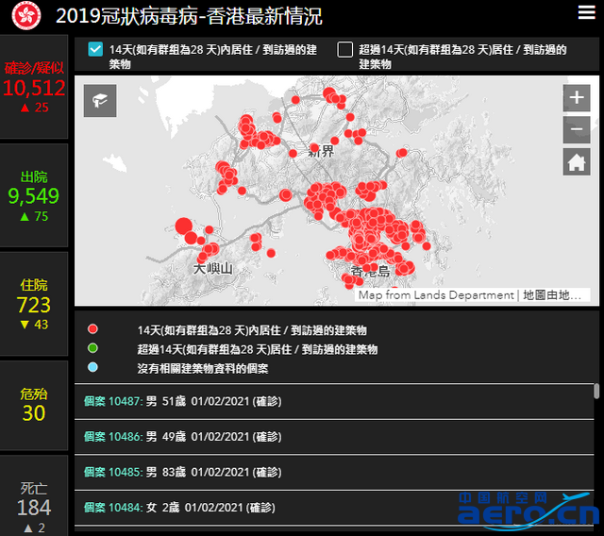This screenshot has width=604, height=536.
Task: Click the 新界 map label
Action: pyautogui.click(x=321, y=151)
